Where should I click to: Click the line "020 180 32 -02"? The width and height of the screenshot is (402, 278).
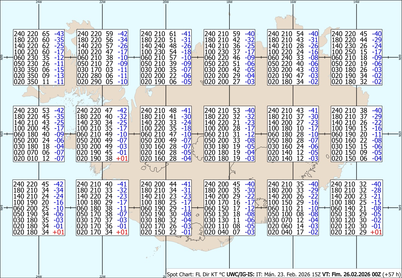coord(357,81)
